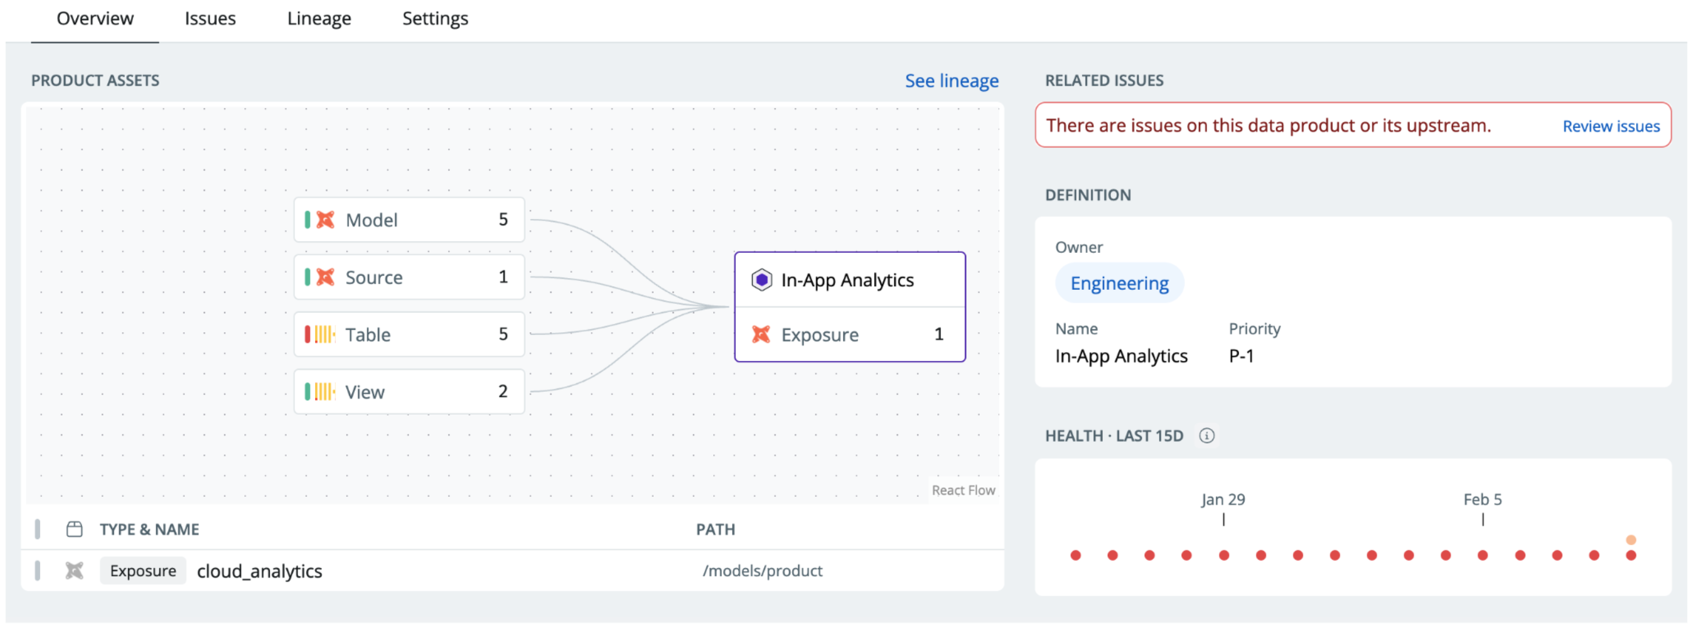Image resolution: width=1690 pixels, height=624 pixels.
Task: Open the Issues tab
Action: tap(210, 18)
